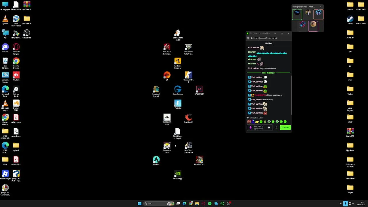Open the Bu bilgisayar icon
The image size is (368, 207).
5,6
